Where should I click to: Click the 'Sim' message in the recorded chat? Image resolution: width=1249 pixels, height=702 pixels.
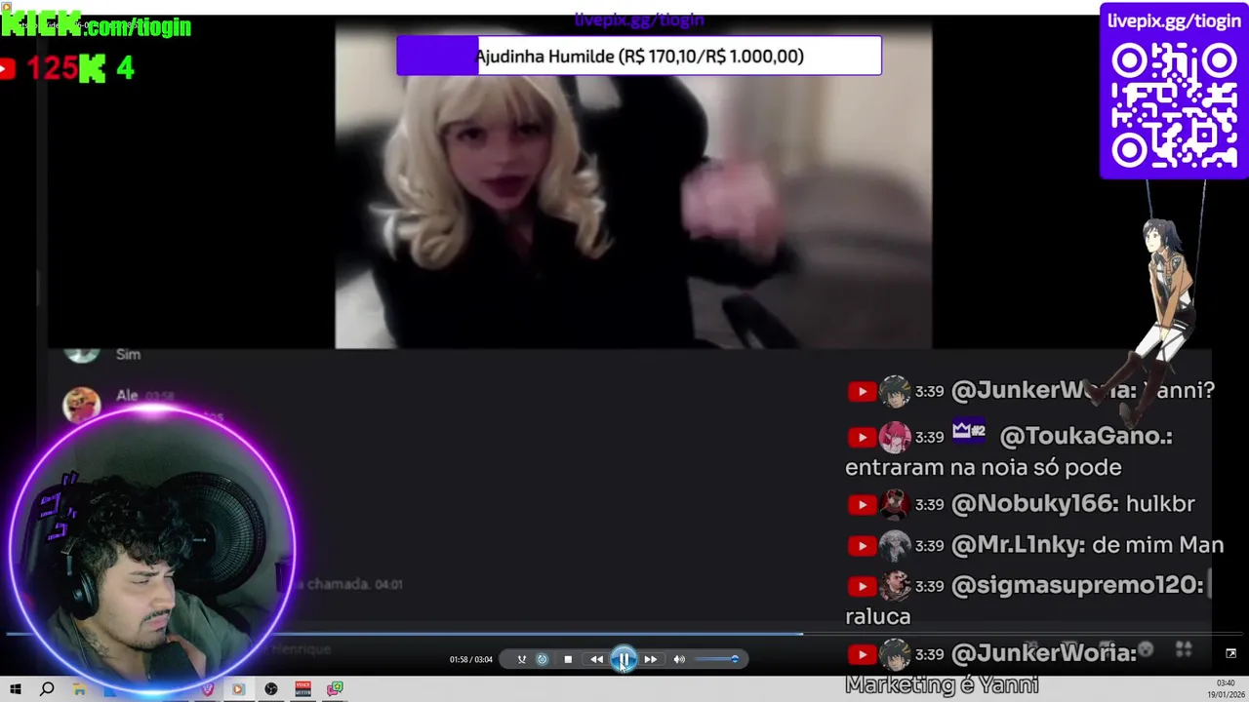[x=128, y=355]
